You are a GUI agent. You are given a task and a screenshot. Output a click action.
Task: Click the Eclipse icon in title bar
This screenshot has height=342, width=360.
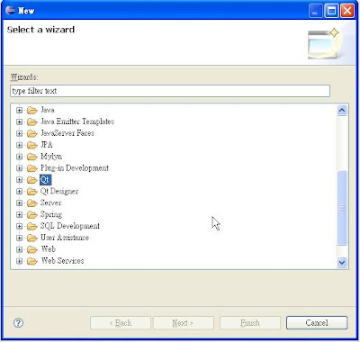point(10,11)
